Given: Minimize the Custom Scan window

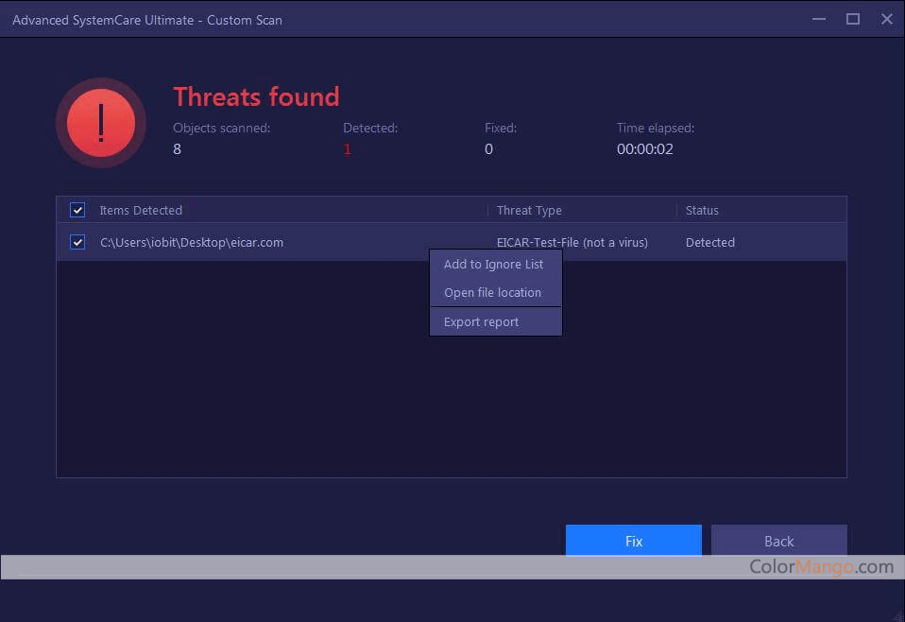Looking at the screenshot, I should coord(818,19).
